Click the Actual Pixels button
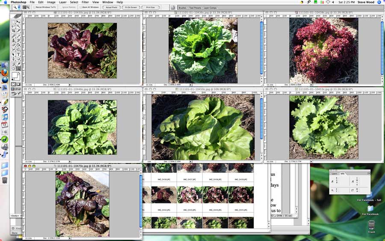 tap(112, 7)
